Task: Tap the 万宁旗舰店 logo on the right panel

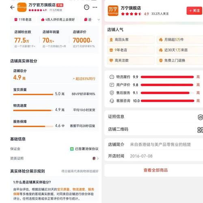Action: 113,11
